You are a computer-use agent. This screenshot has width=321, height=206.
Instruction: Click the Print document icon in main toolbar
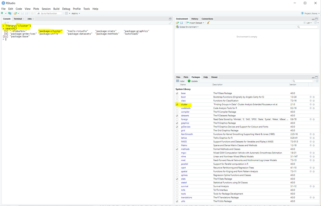[32, 13]
